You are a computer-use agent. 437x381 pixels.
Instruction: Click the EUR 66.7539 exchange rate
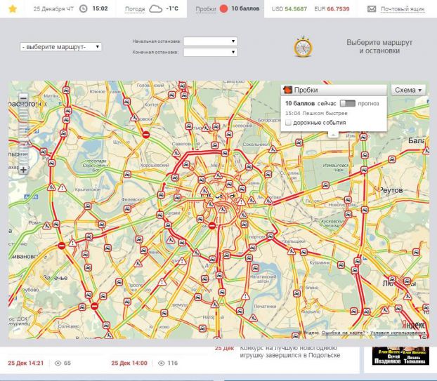coord(332,9)
